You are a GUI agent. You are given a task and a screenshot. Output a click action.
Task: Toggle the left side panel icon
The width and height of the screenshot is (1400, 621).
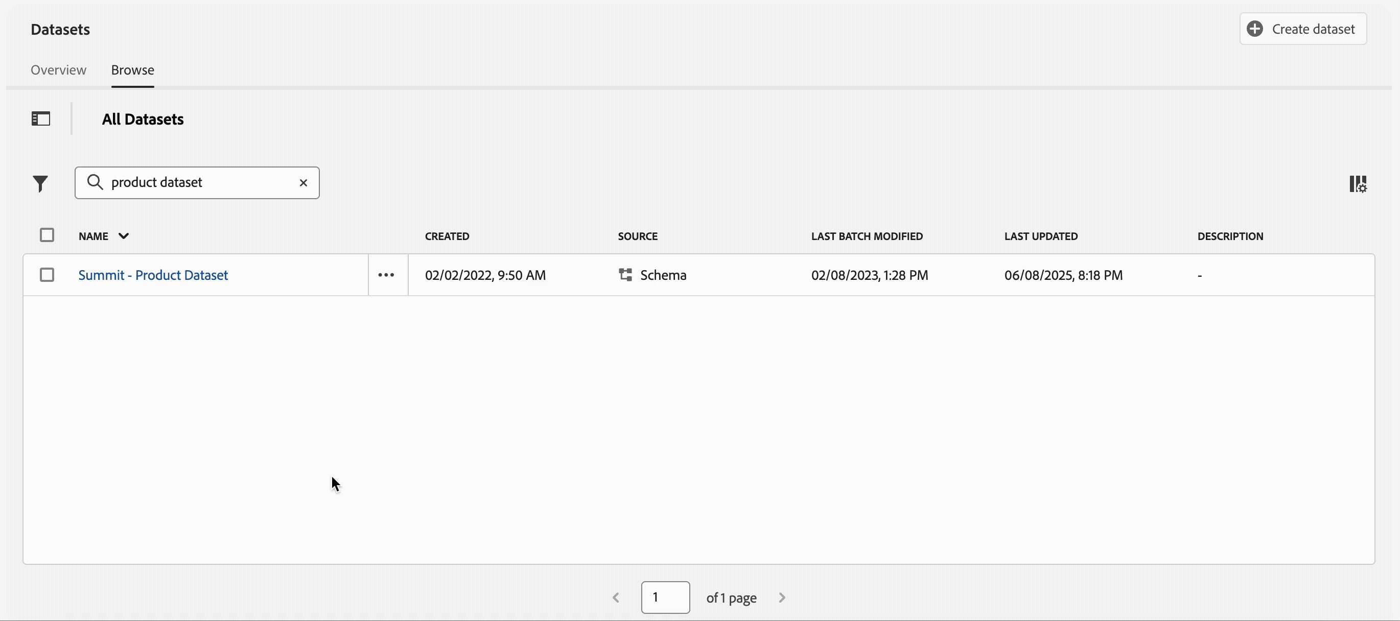(41, 118)
